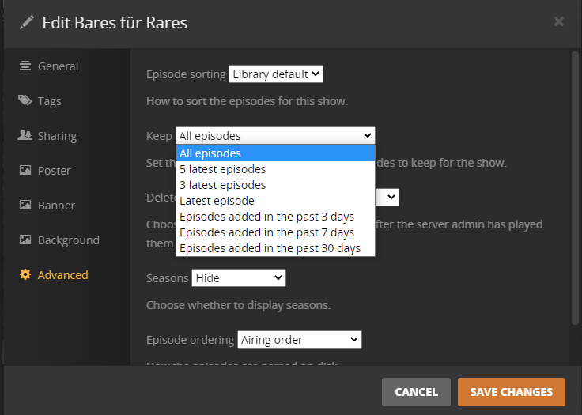Pick Episodes added in the past 30 days
The width and height of the screenshot is (582, 415).
coord(275,248)
